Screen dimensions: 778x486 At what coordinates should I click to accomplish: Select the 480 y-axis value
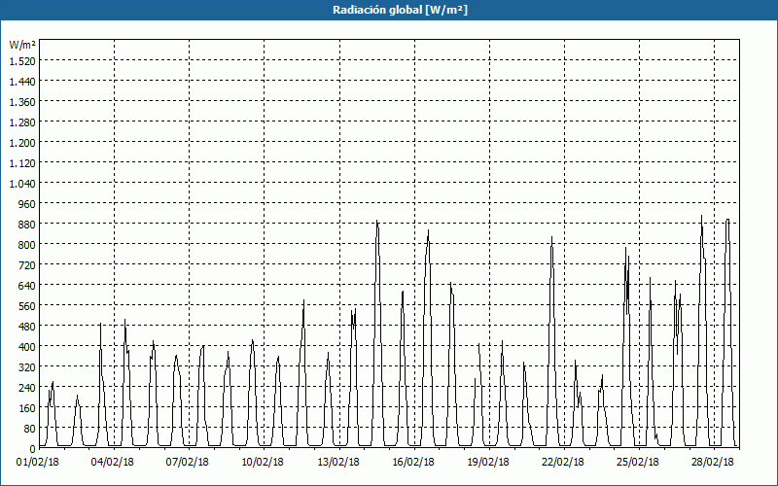(x=27, y=326)
